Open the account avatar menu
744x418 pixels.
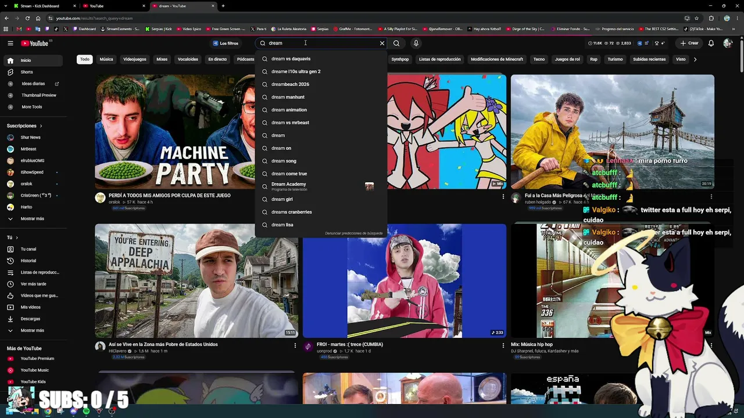tap(728, 43)
